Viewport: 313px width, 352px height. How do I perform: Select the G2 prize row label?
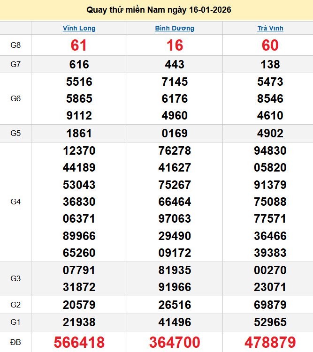15,305
